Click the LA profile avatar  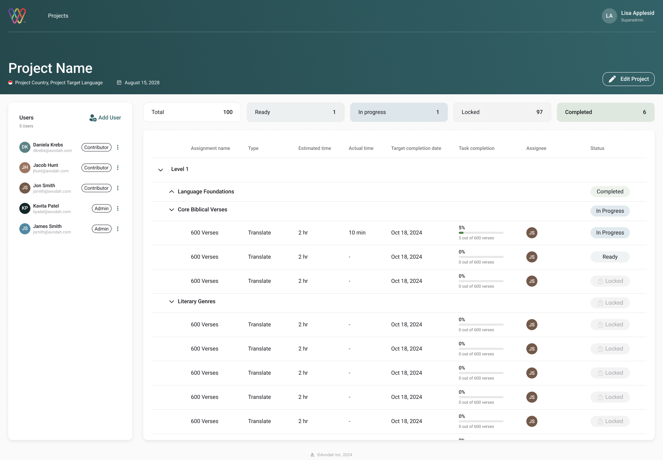tap(609, 16)
